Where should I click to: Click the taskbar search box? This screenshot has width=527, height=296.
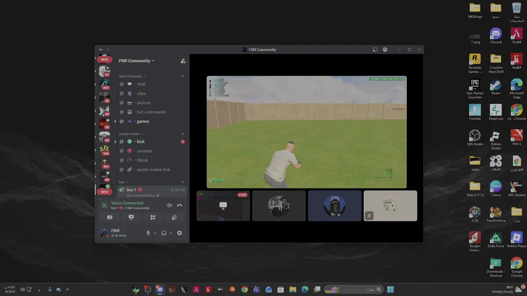tap(353, 289)
